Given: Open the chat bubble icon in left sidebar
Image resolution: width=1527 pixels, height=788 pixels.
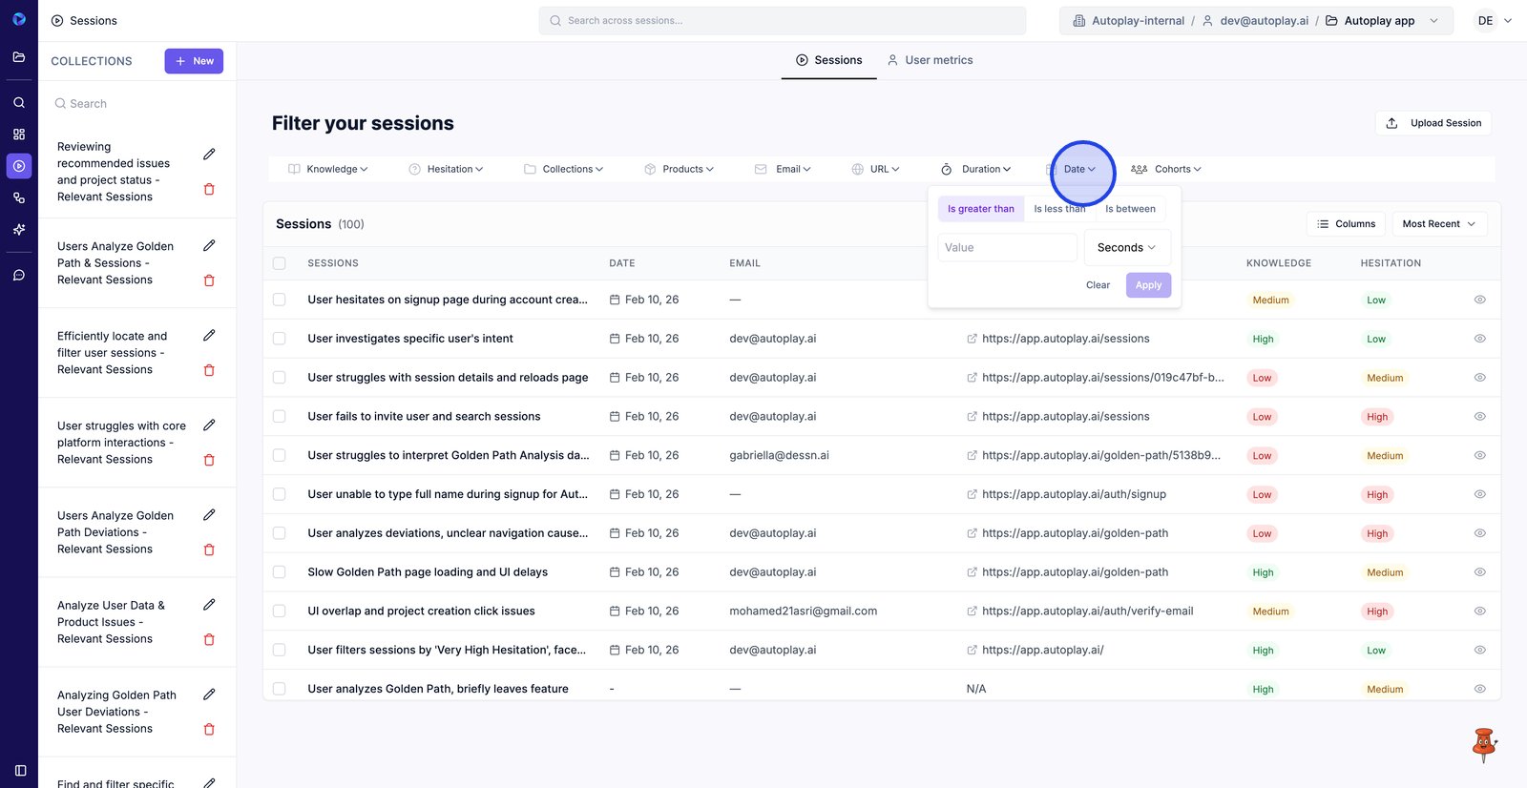Looking at the screenshot, I should click(x=19, y=276).
